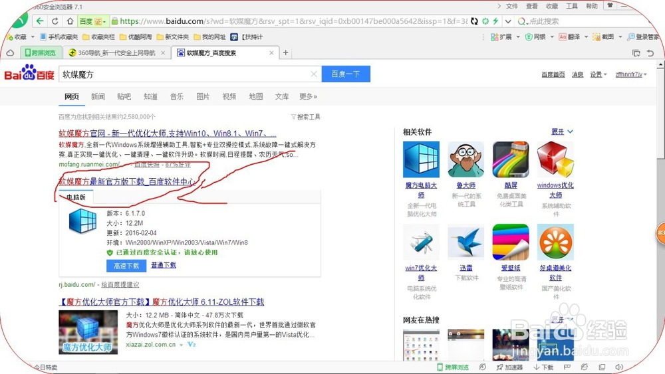The height and width of the screenshot is (374, 665).
Task: Open the 软媒魔方官网 result link
Action: tap(168, 134)
